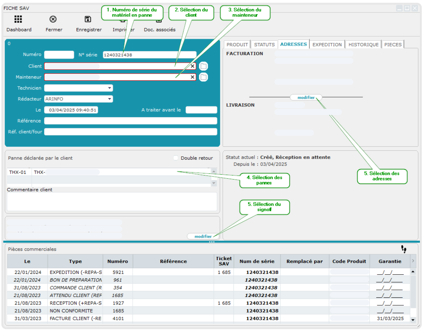Click the N° série input field
The height and width of the screenshot is (331, 424).
(x=149, y=55)
